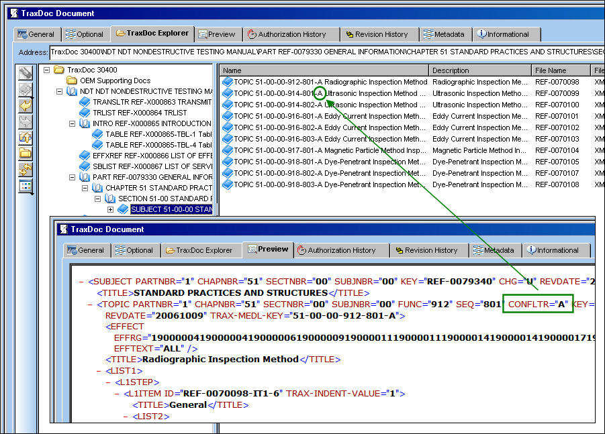Switch to Metadata tab in back Explorer window
This screenshot has height=434, width=605.
tap(446, 34)
